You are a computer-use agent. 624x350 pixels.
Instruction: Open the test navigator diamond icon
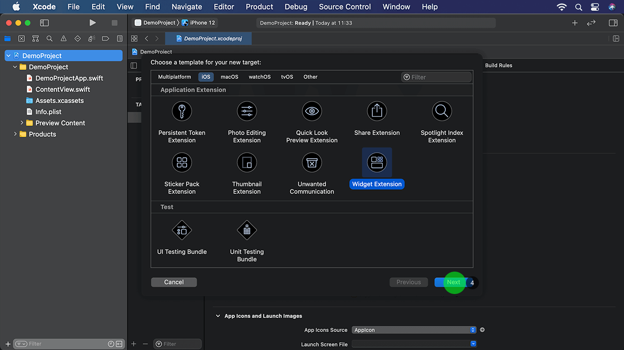(78, 39)
